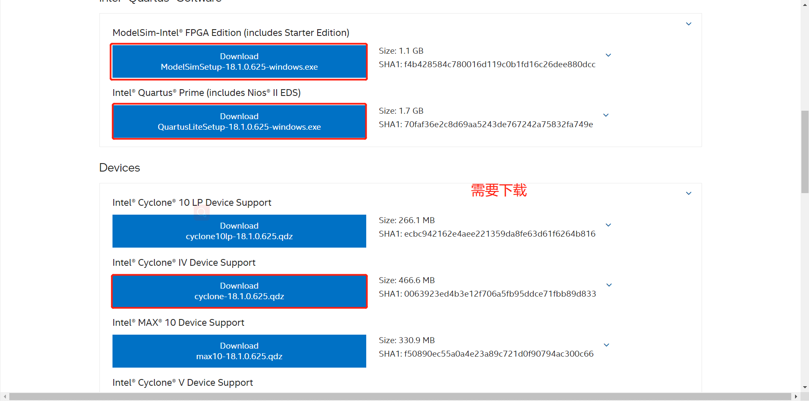Expand details for Quartus Prime download info
The image size is (809, 401).
pos(606,115)
